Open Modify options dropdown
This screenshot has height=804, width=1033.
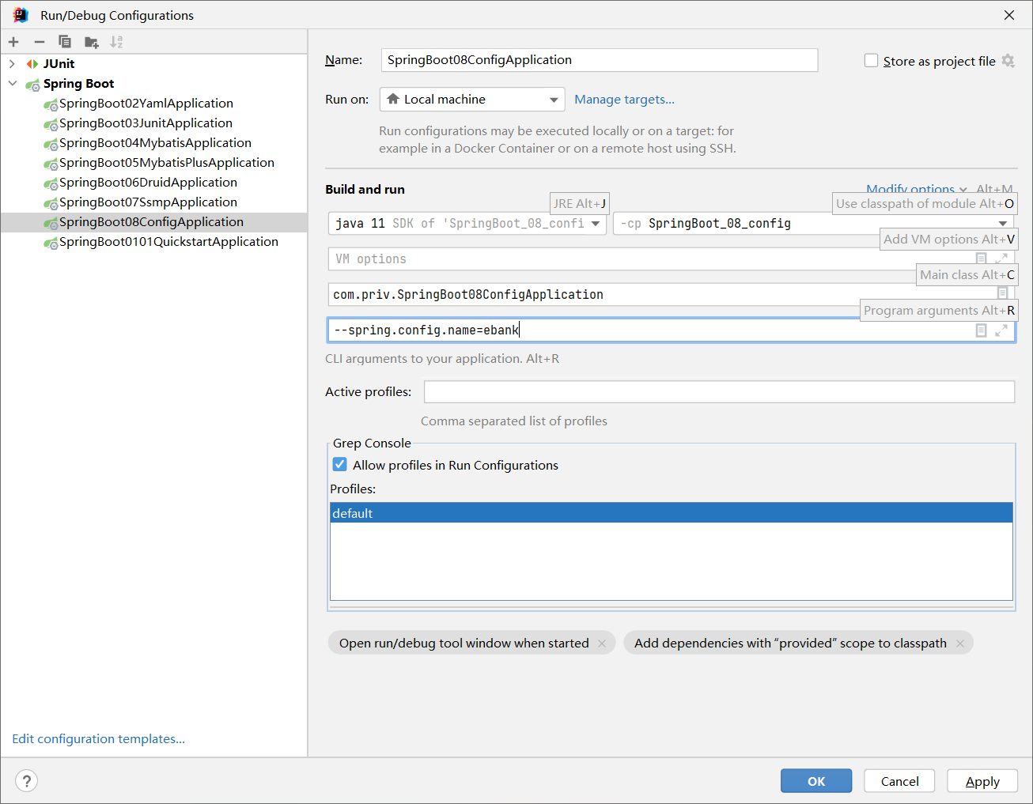click(x=917, y=189)
